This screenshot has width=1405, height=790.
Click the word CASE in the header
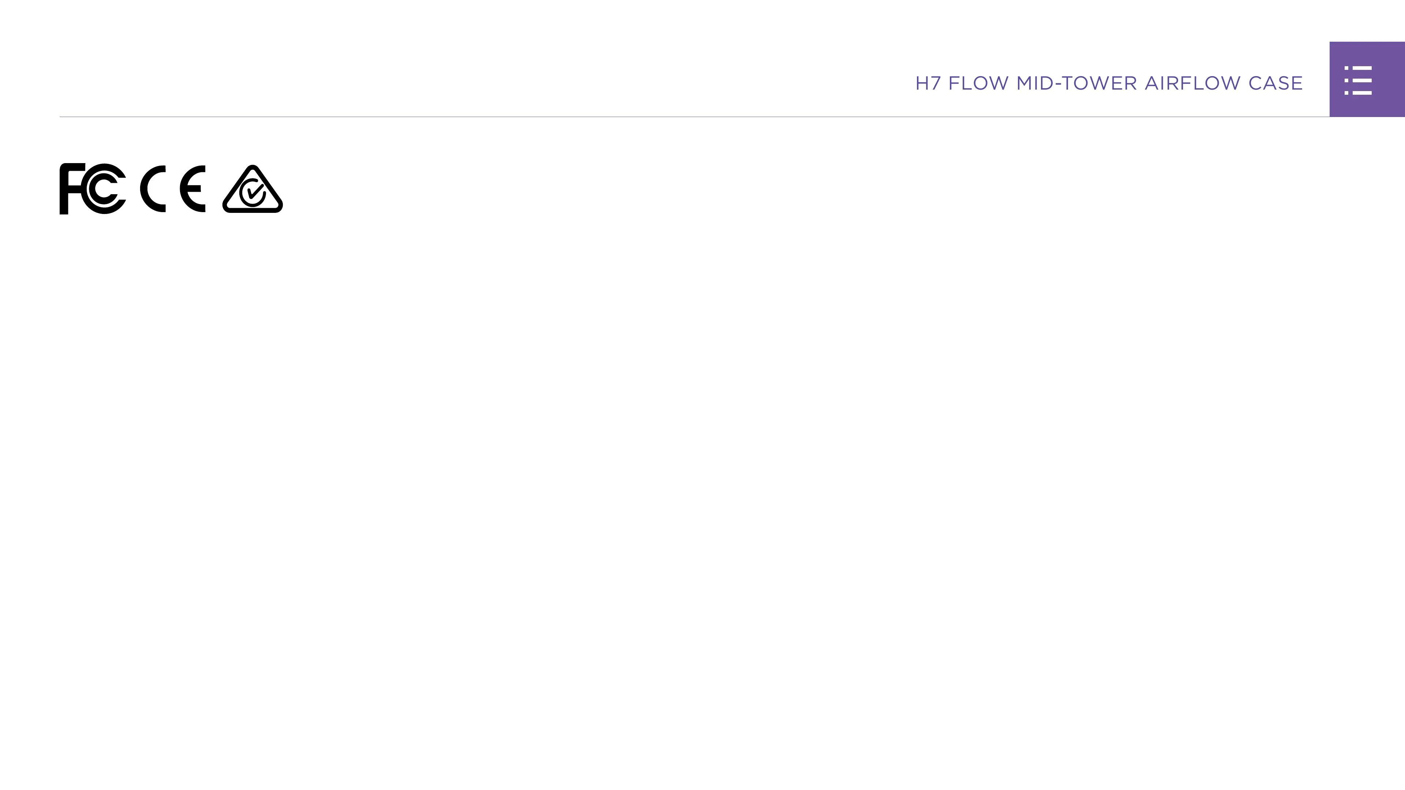tap(1276, 83)
